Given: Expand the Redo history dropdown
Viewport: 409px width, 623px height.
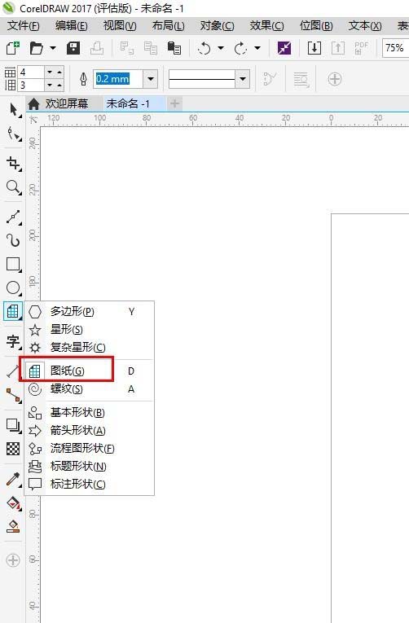Looking at the screenshot, I should pos(257,48).
